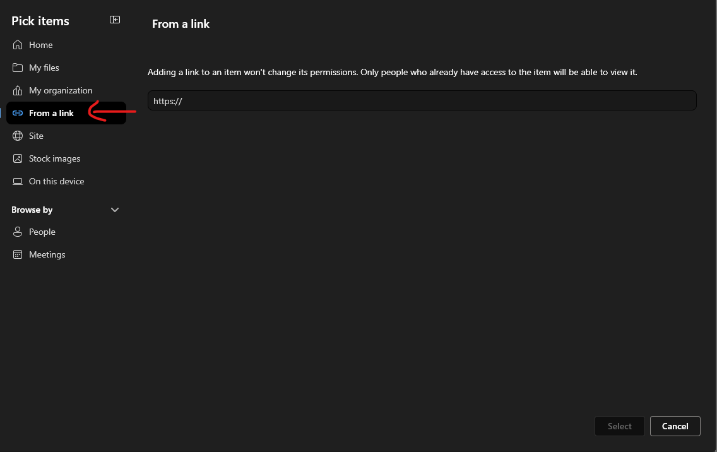
Task: Focus the https:// link input field
Action: tap(422, 100)
